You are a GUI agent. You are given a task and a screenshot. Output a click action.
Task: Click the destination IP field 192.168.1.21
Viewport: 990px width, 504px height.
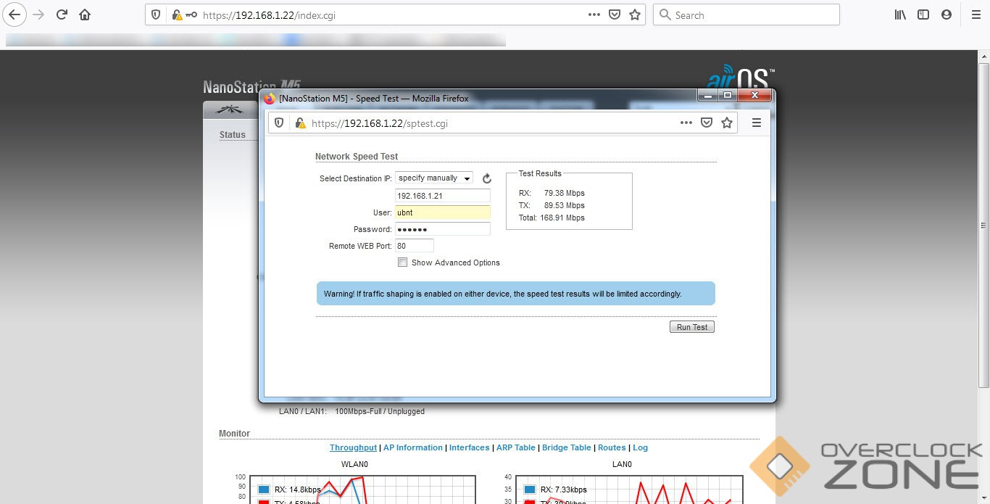point(443,196)
